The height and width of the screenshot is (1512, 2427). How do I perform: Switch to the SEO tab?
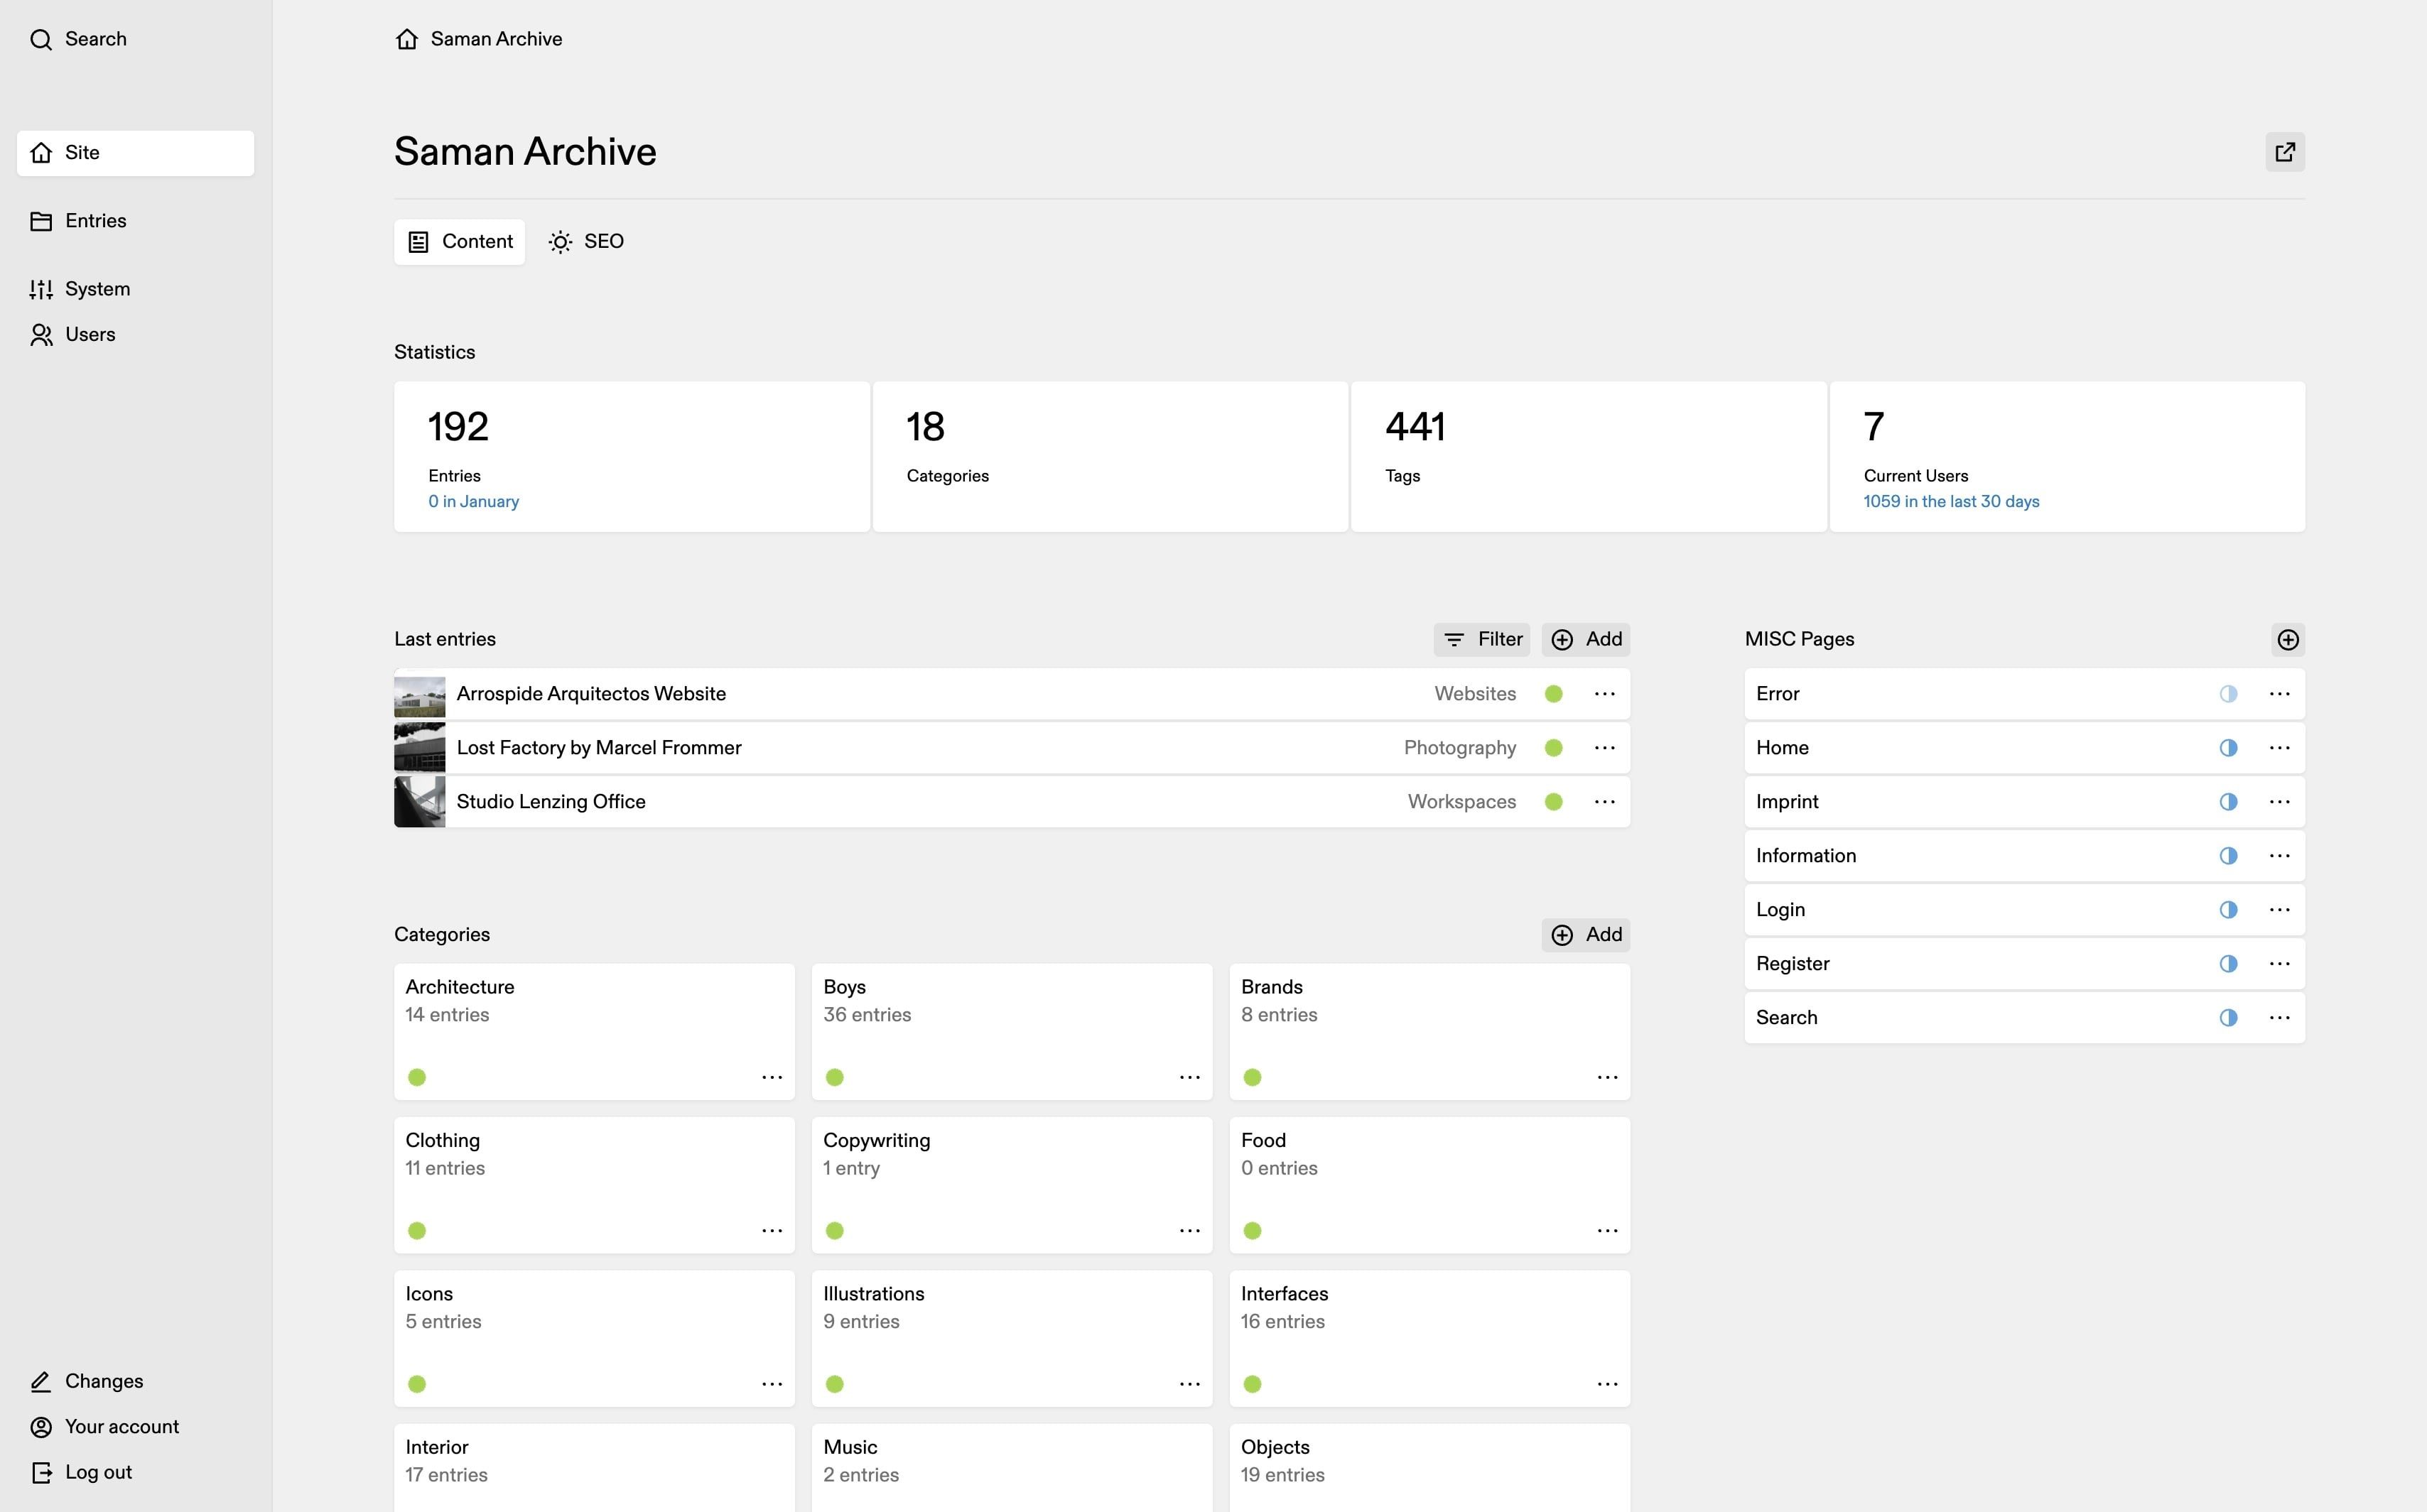[586, 242]
